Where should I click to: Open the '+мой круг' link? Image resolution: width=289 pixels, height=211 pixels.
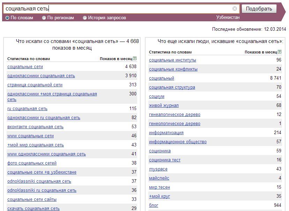point(160,196)
